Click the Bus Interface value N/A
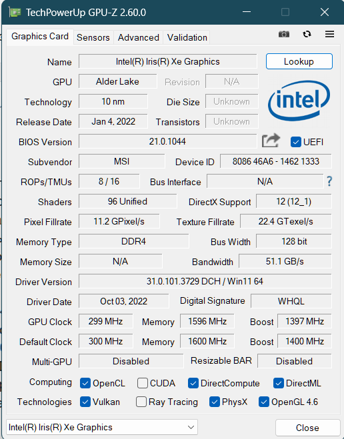The image size is (344, 439). (x=265, y=181)
